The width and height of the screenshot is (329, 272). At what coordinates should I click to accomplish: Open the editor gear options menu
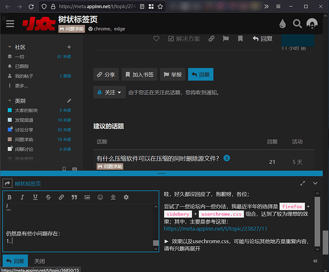click(126, 197)
